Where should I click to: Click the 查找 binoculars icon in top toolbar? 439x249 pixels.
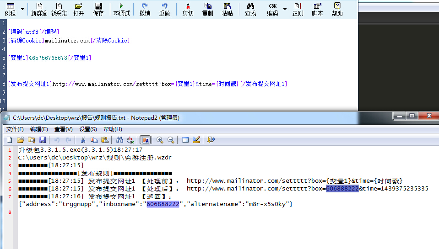[x=250, y=9]
